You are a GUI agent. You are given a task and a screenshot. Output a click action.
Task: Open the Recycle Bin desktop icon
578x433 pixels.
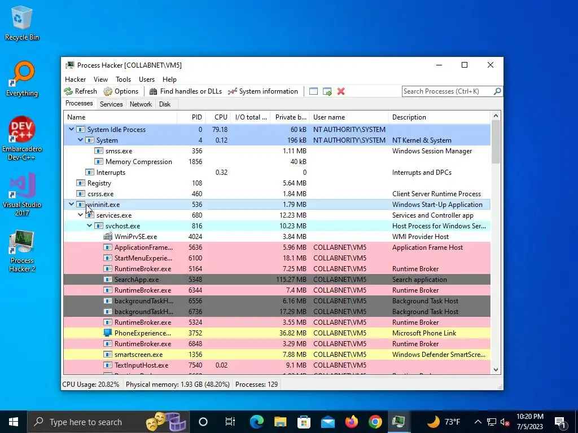pos(22,23)
